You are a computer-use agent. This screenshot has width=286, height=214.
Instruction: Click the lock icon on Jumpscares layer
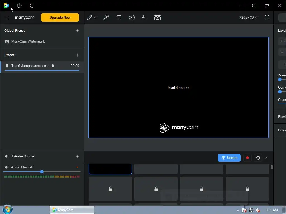coord(53,66)
